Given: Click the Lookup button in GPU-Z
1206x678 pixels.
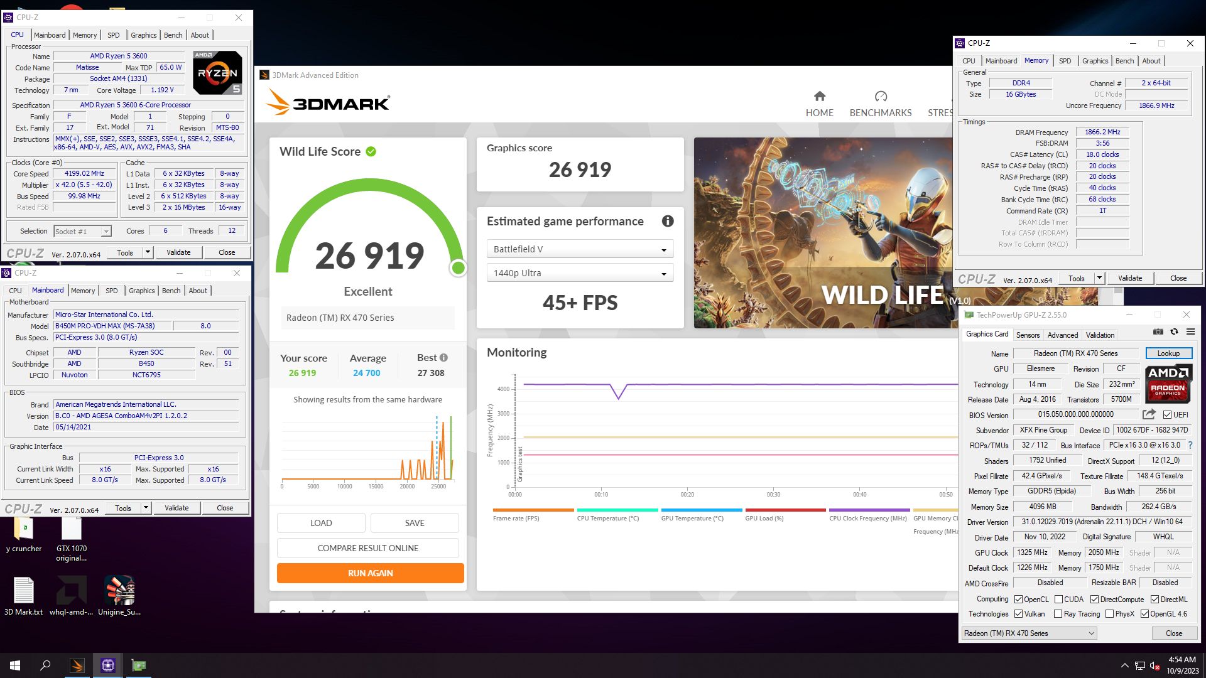Looking at the screenshot, I should [x=1168, y=353].
